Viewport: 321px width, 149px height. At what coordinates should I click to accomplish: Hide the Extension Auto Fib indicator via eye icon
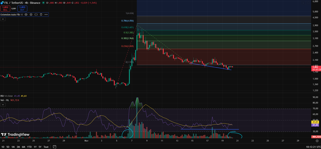[x=26, y=14]
